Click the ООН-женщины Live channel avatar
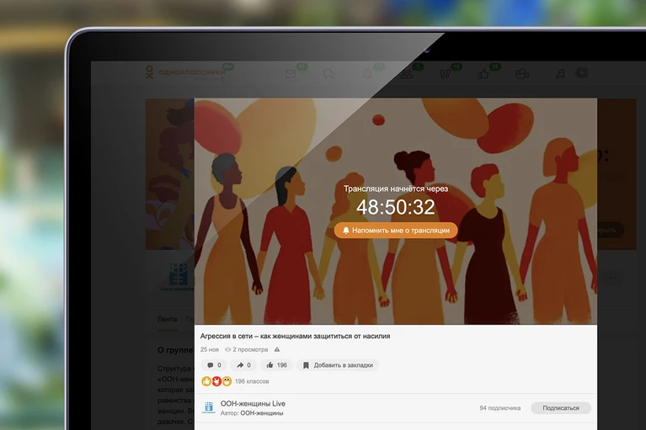This screenshot has height=430, width=646. 209,408
